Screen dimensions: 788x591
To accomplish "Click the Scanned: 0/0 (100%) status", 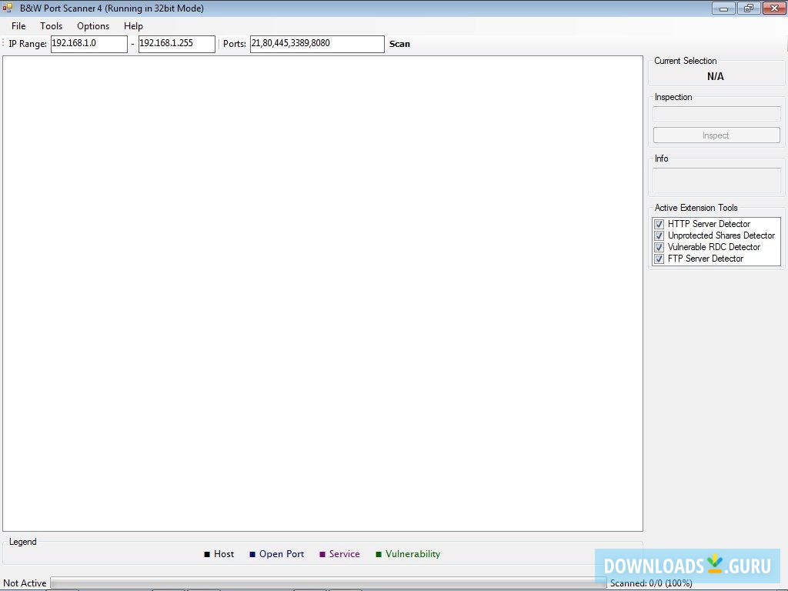I will (651, 583).
